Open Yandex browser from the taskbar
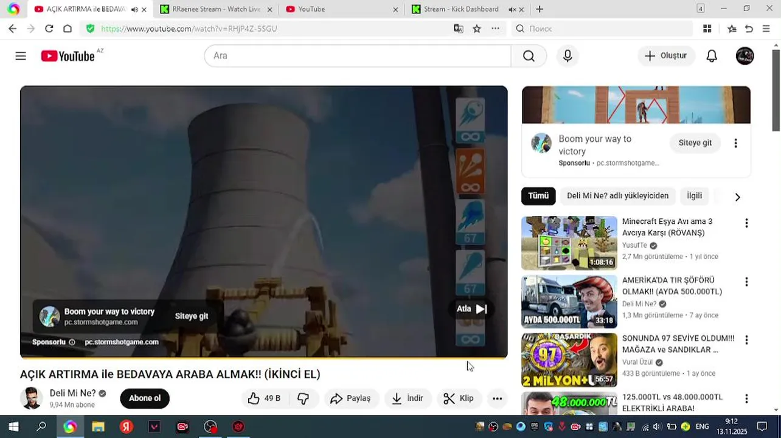Screen dimensions: 781x438 (x=126, y=426)
